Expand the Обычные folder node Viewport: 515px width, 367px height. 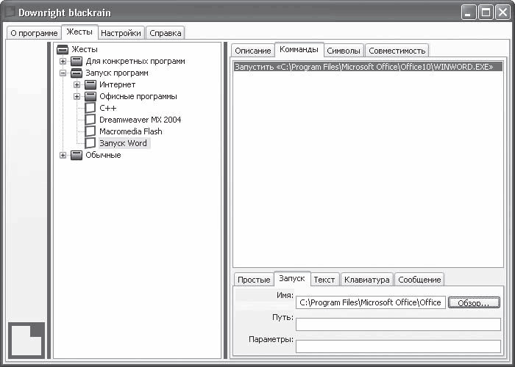(x=63, y=155)
